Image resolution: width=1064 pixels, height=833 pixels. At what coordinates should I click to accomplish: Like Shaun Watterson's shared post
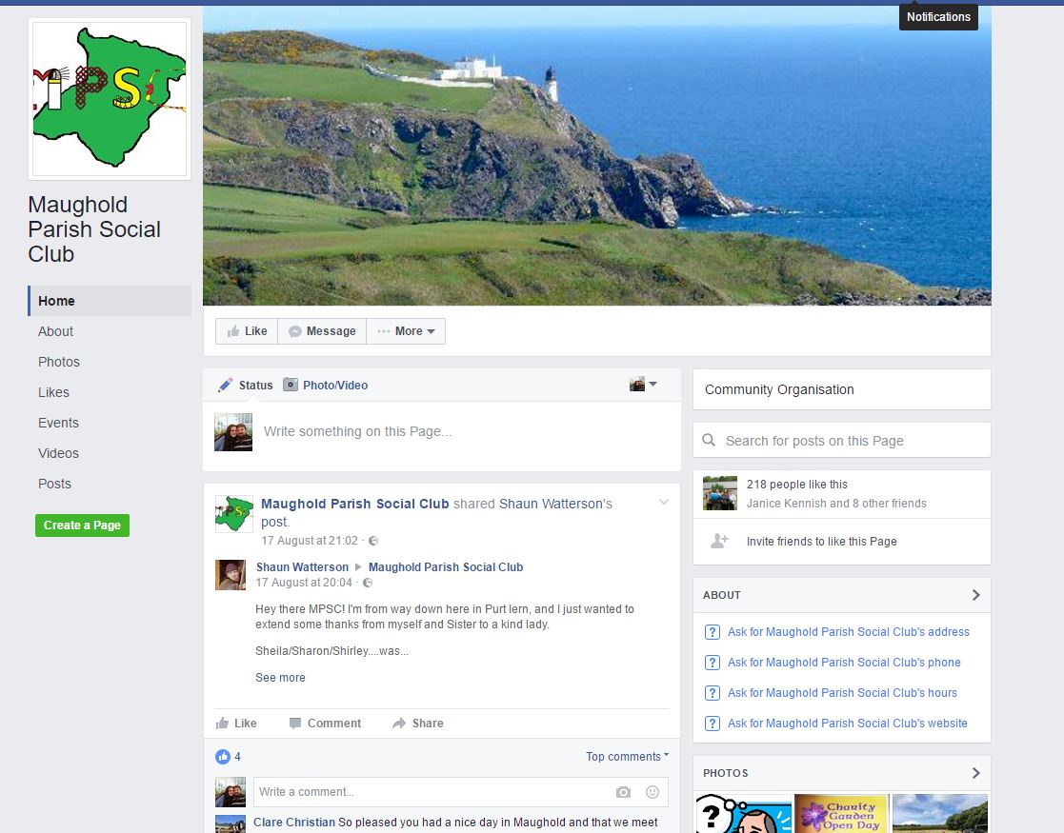(236, 724)
